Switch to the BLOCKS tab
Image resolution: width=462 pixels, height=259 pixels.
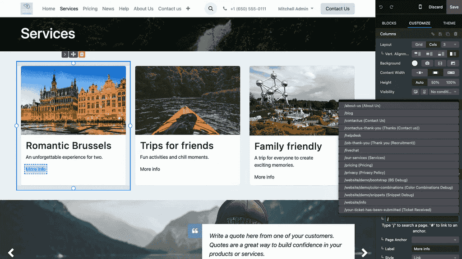pos(389,23)
